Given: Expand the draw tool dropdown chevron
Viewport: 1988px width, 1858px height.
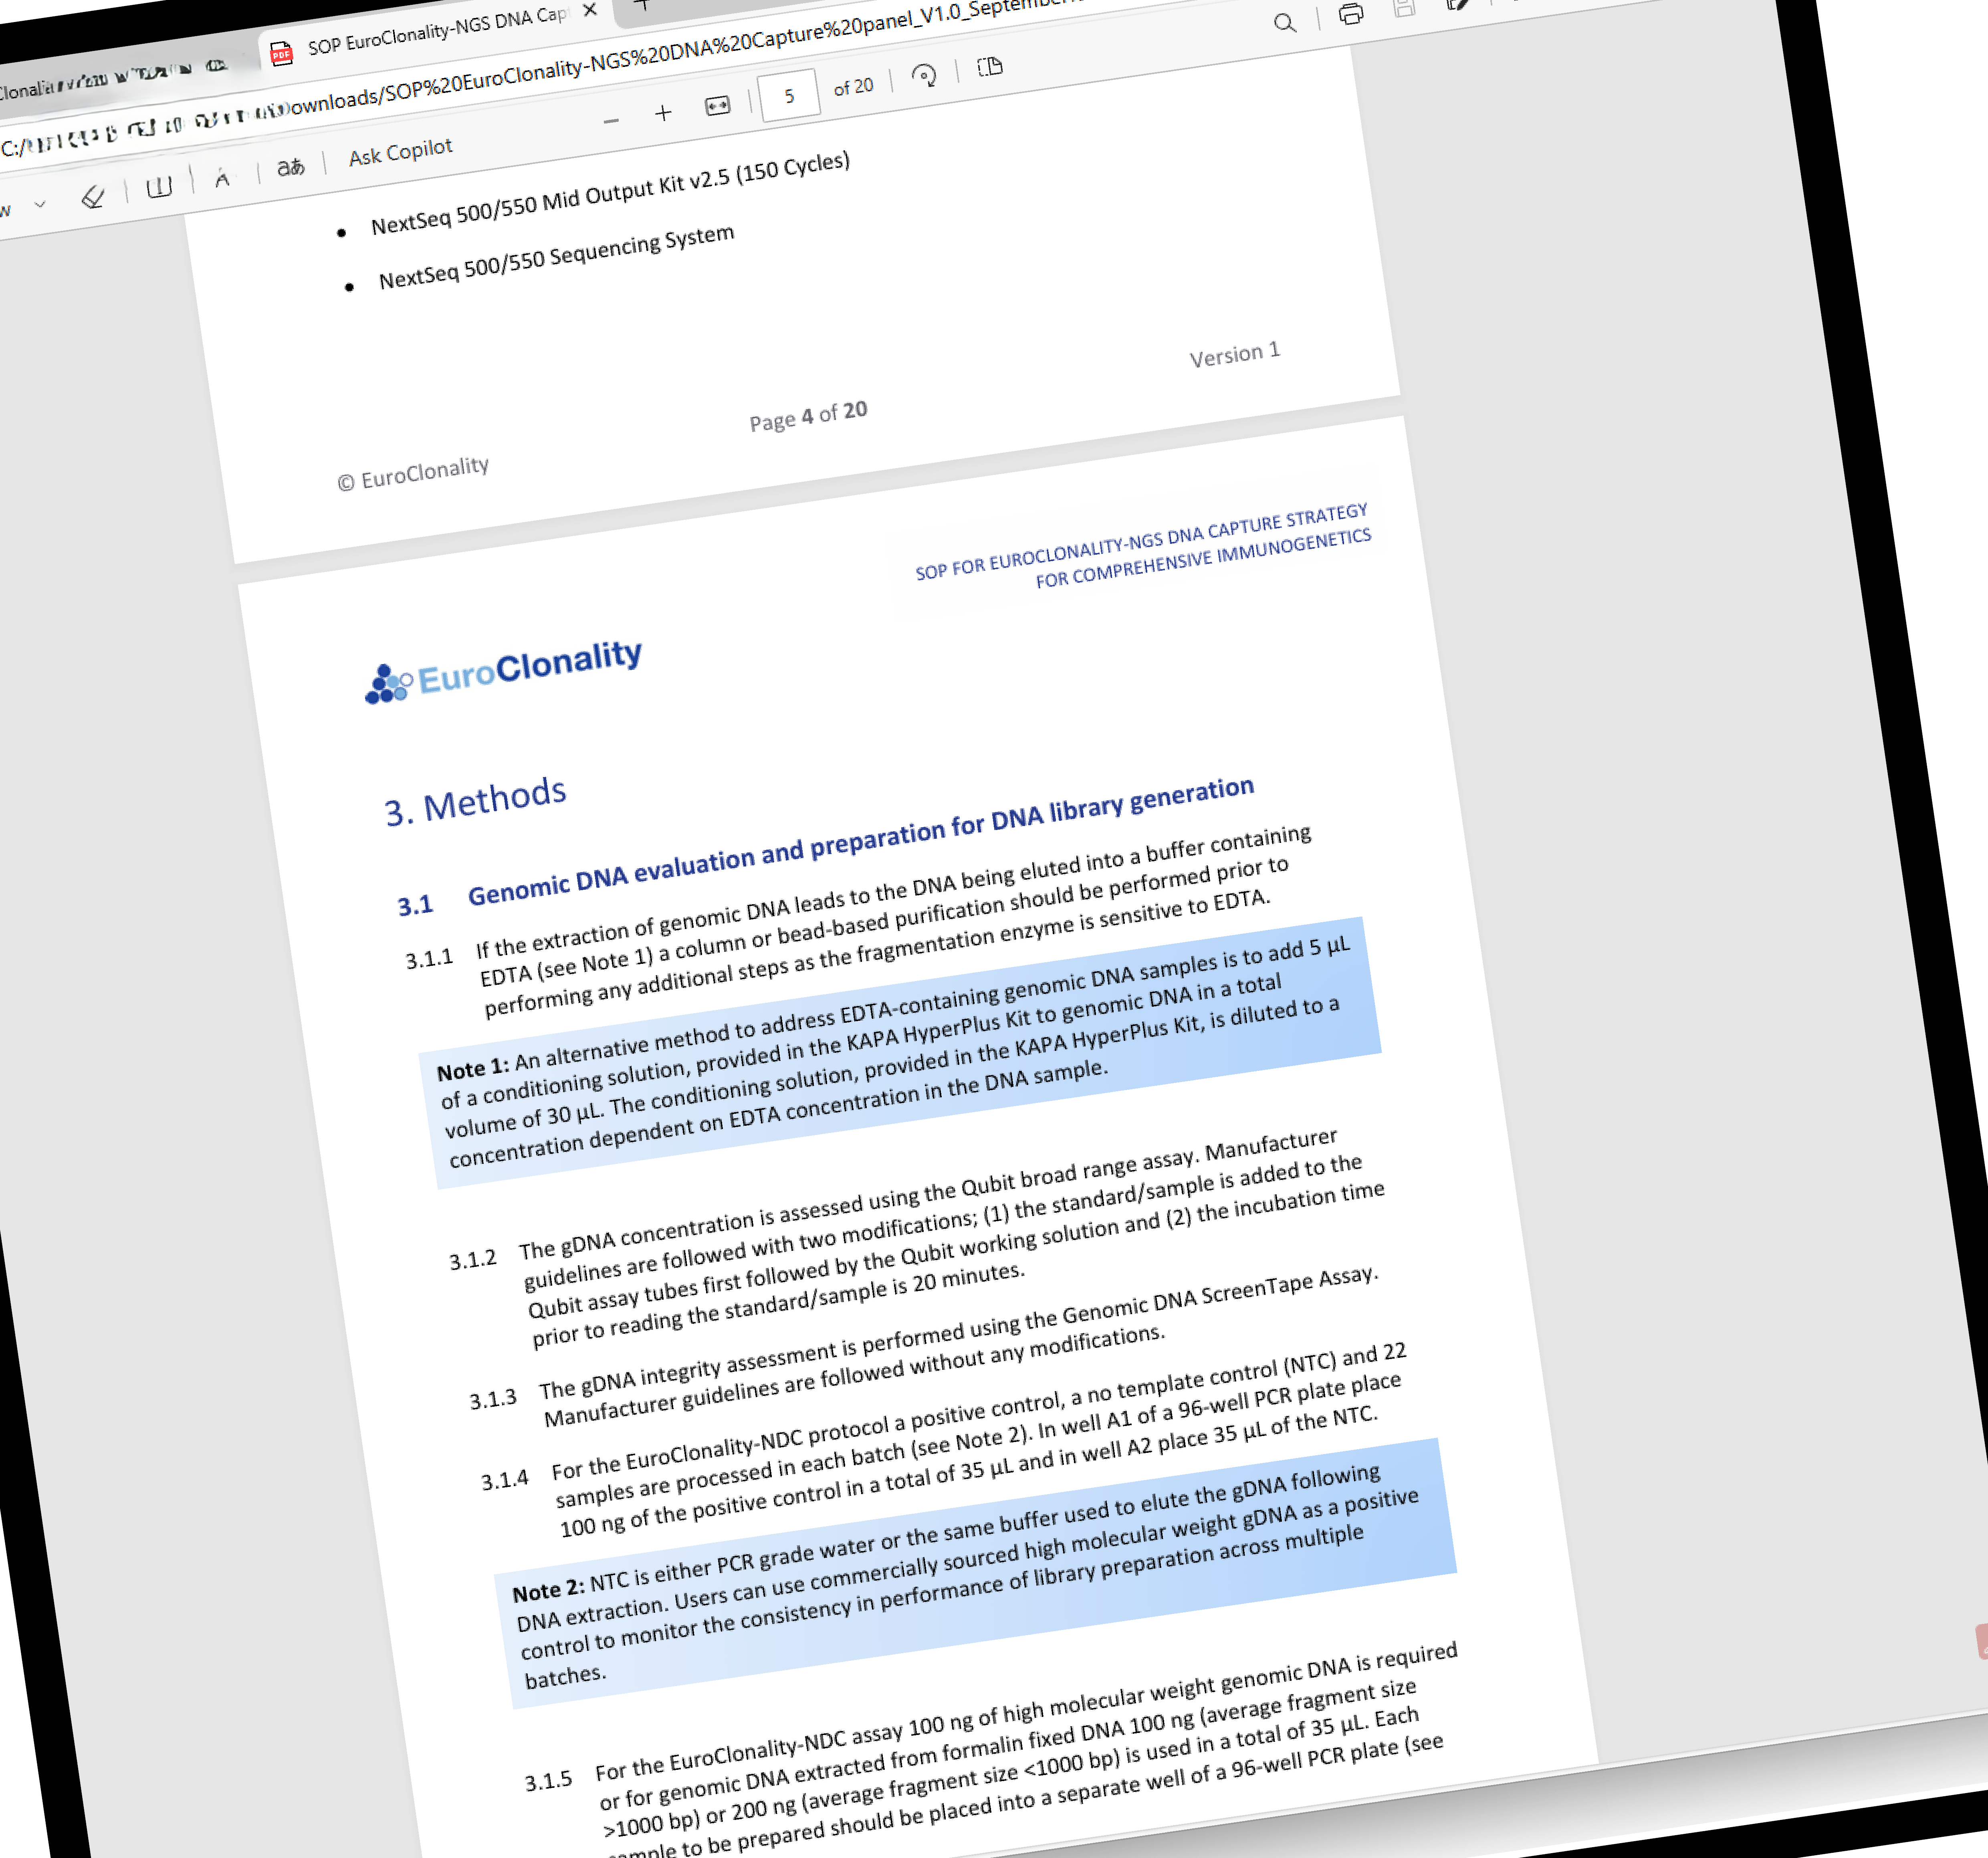Looking at the screenshot, I should click(x=40, y=204).
